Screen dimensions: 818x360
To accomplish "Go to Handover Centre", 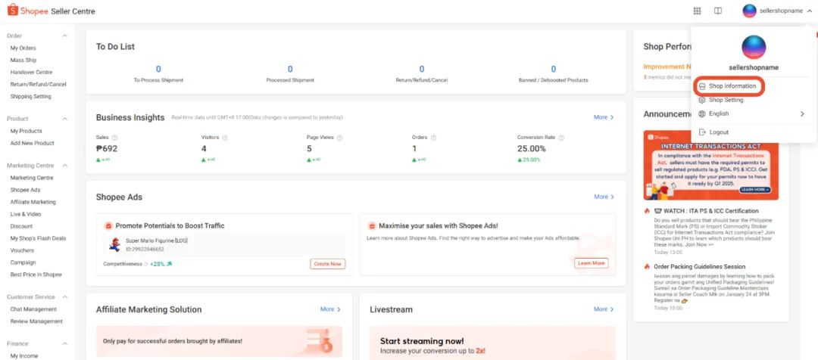I will [x=31, y=72].
